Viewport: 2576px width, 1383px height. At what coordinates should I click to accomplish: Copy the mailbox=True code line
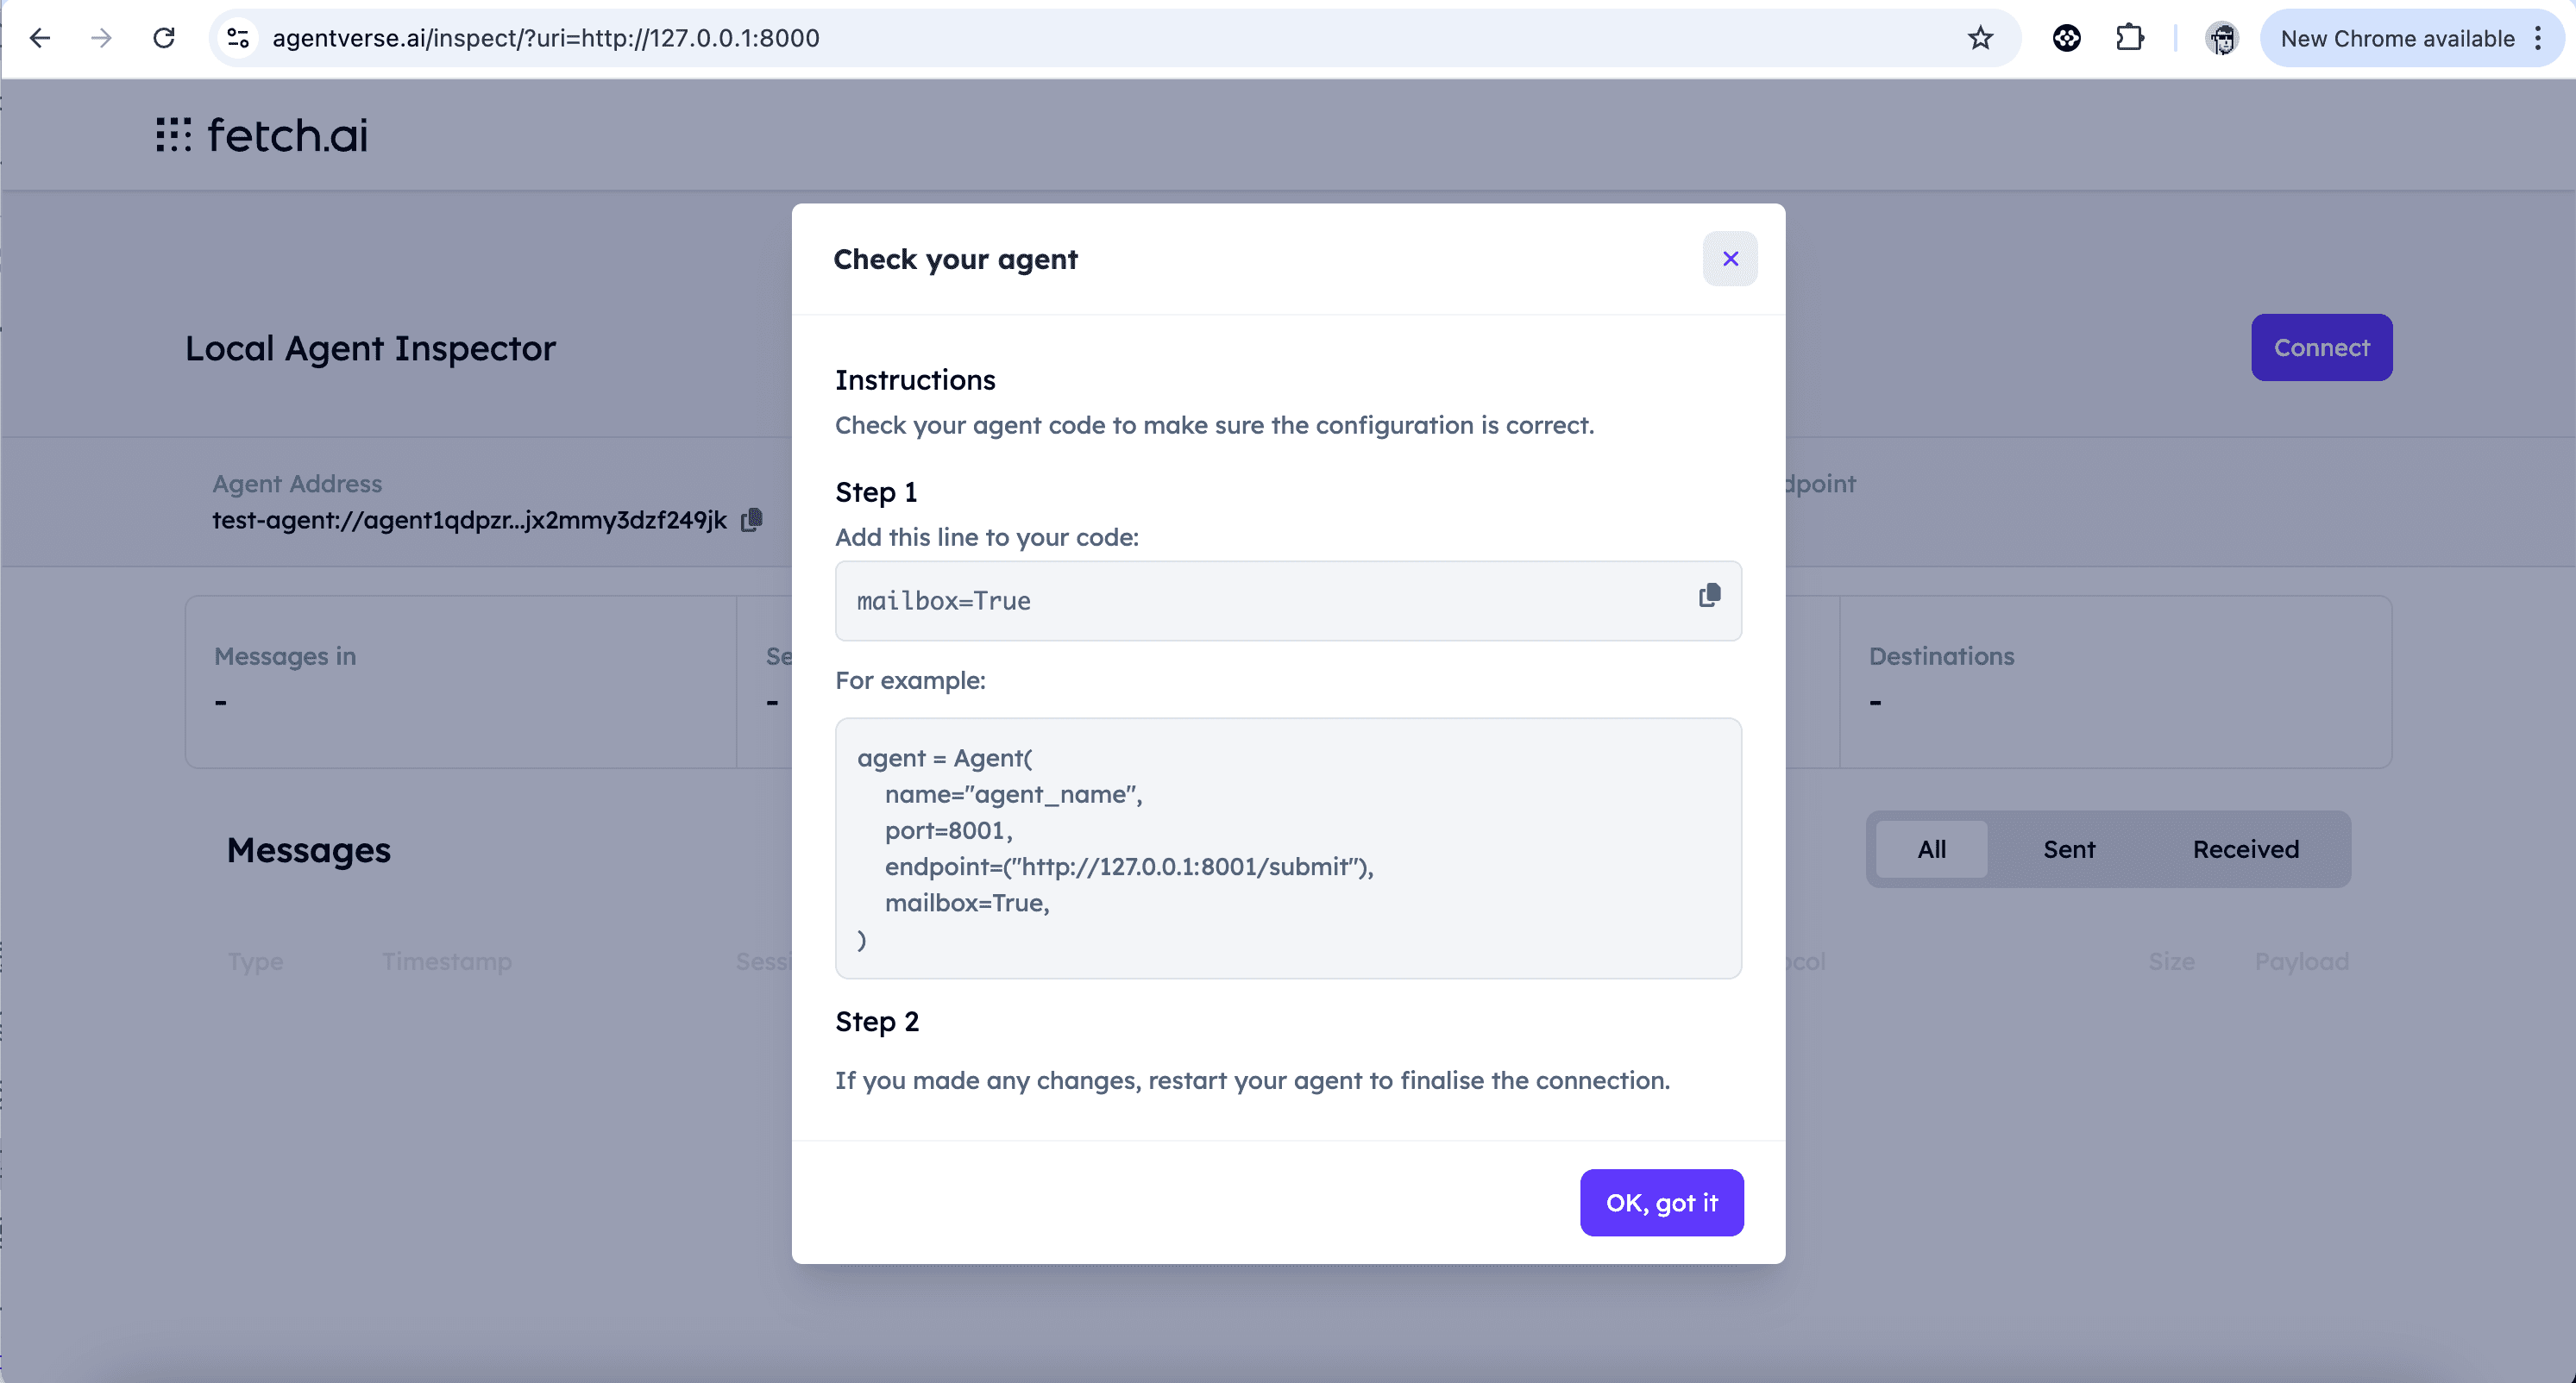click(x=1709, y=597)
